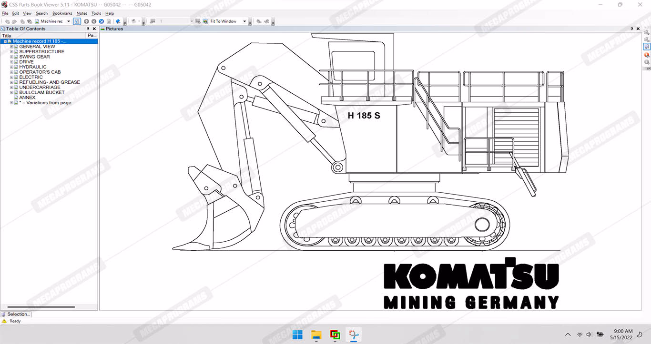The width and height of the screenshot is (651, 344).
Task: Select the OPERATOR'S CAB tree item
Action: coord(40,72)
